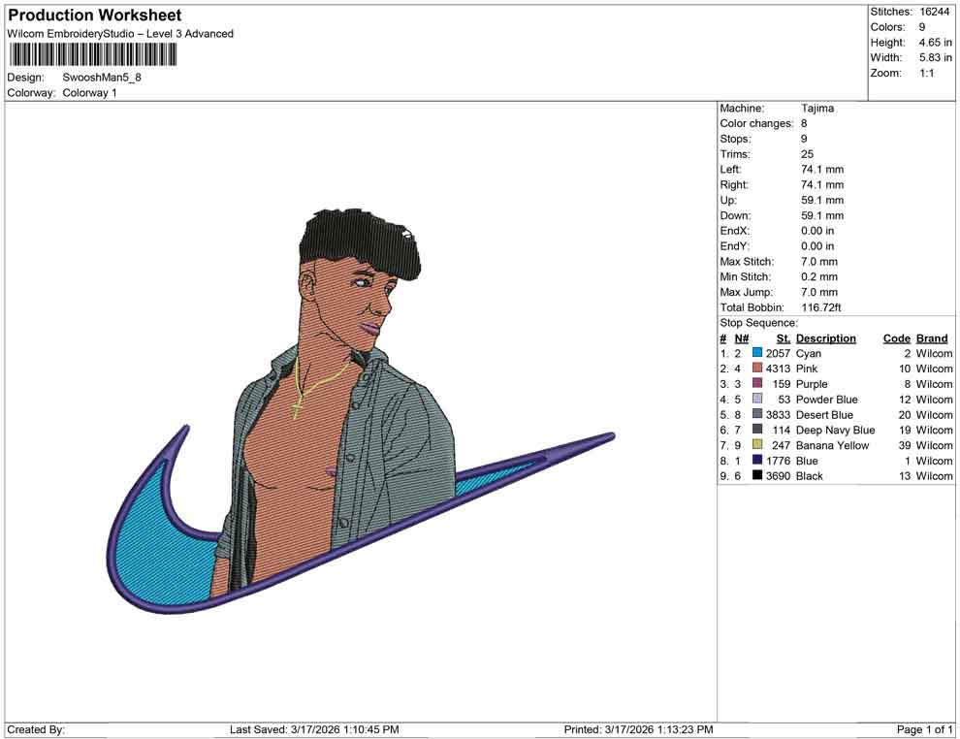960x739 pixels.
Task: Select the Desert Blue thread swatch
Action: pos(755,415)
